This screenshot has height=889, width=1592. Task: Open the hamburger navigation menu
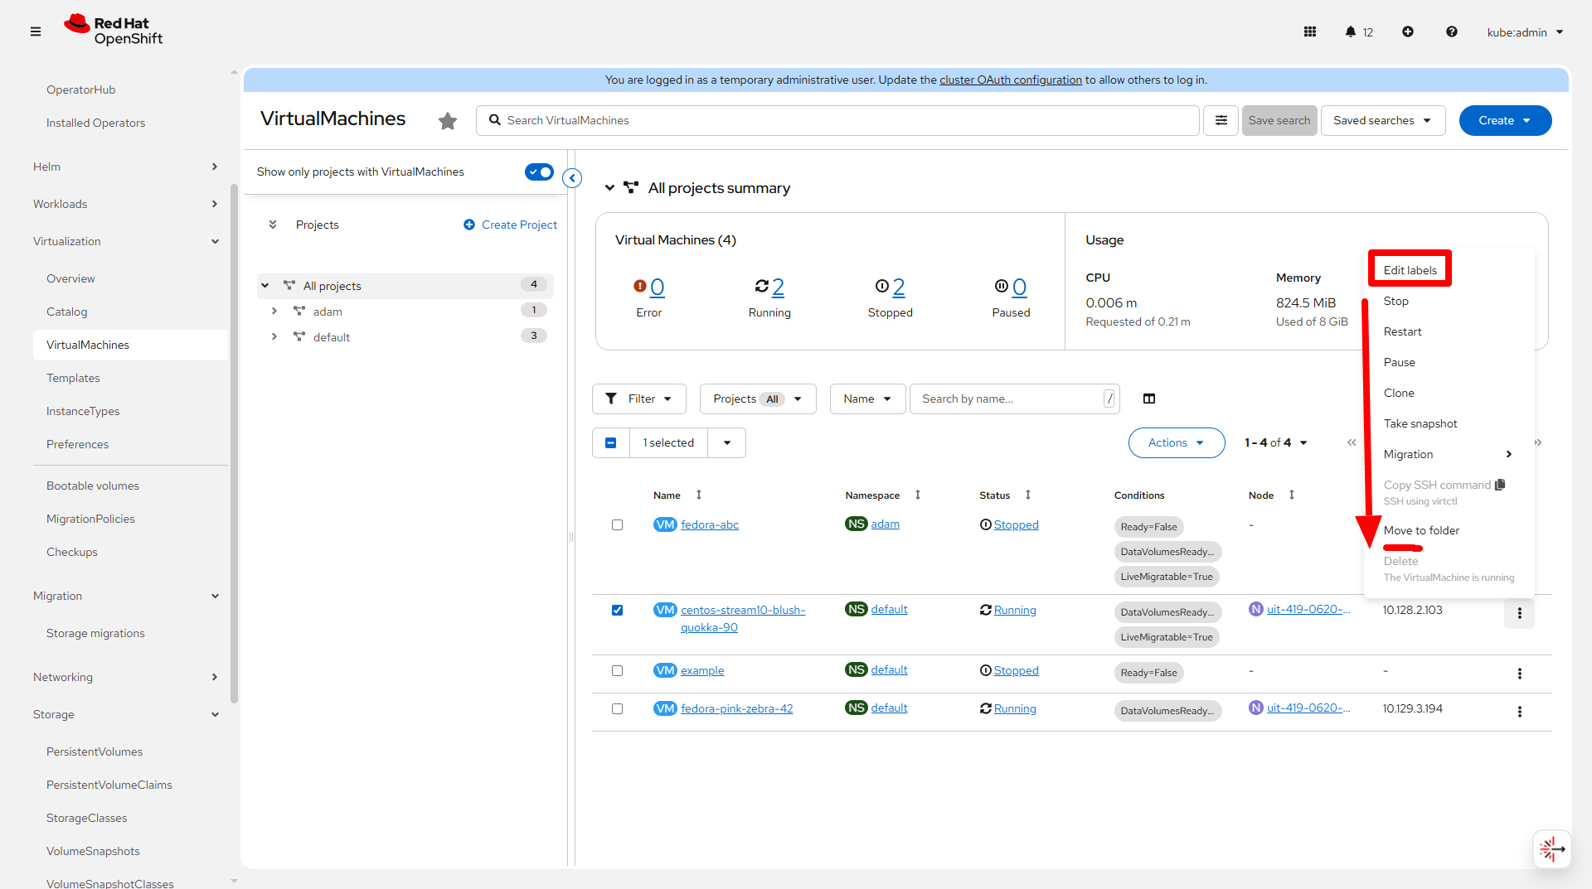tap(36, 31)
